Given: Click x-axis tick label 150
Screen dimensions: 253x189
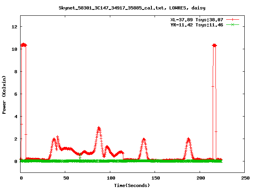Looking at the screenshot, I should click(156, 178).
